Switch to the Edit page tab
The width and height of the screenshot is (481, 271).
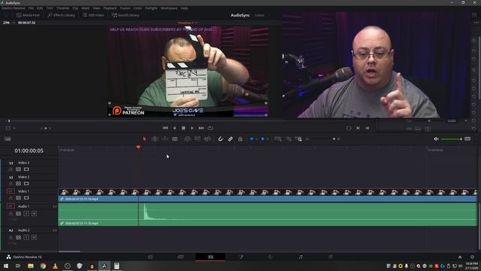[210, 257]
